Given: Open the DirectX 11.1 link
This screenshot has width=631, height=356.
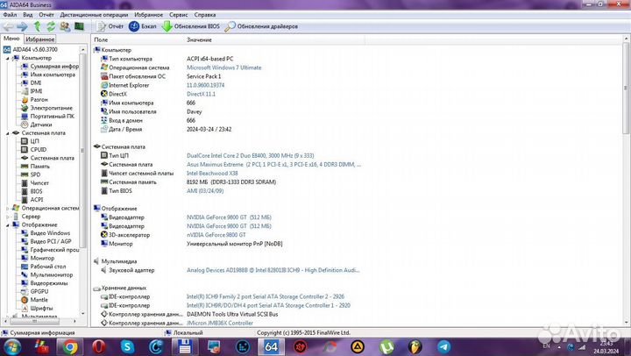Looking at the screenshot, I should (x=201, y=94).
